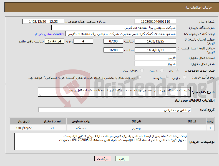The height and width of the screenshot is (166, 219).
Task: Click the گروه کالا field ارتباطی و مخابراتی
Action: [x=115, y=110]
